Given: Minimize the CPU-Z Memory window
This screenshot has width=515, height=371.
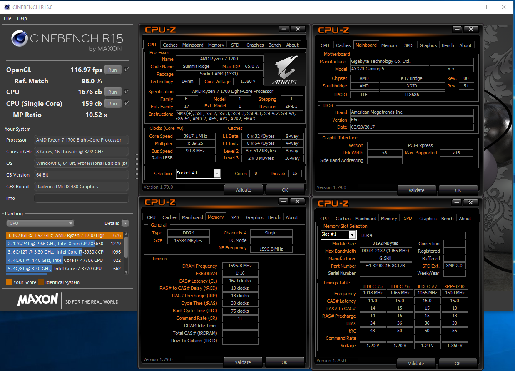Looking at the screenshot, I should pyautogui.click(x=284, y=201).
